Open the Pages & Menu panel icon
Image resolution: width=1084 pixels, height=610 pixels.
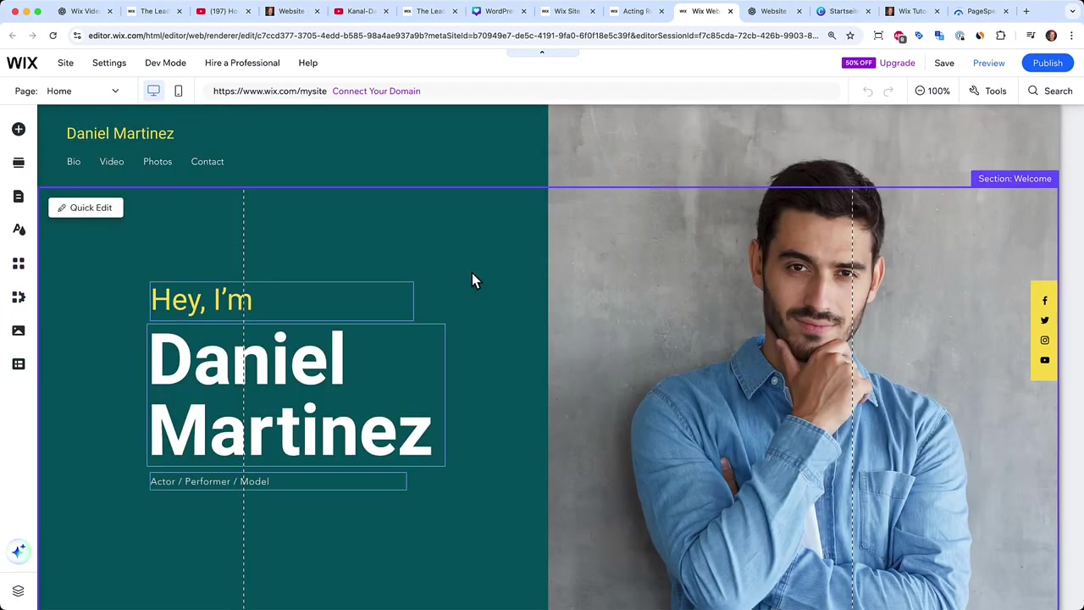[19, 197]
